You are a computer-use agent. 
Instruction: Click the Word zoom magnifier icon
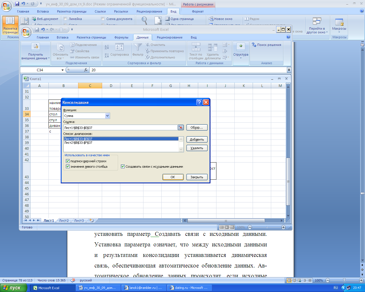pyautogui.click(x=145, y=20)
